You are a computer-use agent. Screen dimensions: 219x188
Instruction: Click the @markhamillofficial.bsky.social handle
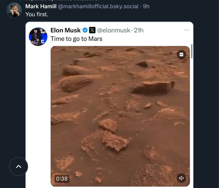[x=99, y=6]
